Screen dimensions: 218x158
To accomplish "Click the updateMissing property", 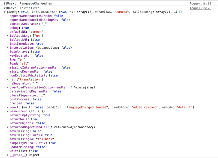I will [x=27, y=147].
